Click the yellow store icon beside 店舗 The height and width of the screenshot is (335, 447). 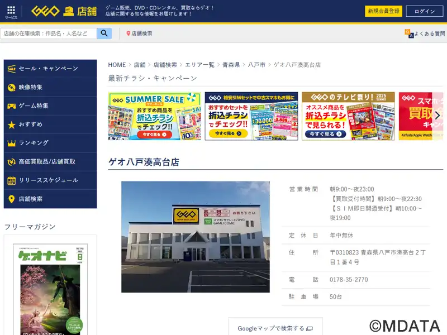tap(68, 11)
